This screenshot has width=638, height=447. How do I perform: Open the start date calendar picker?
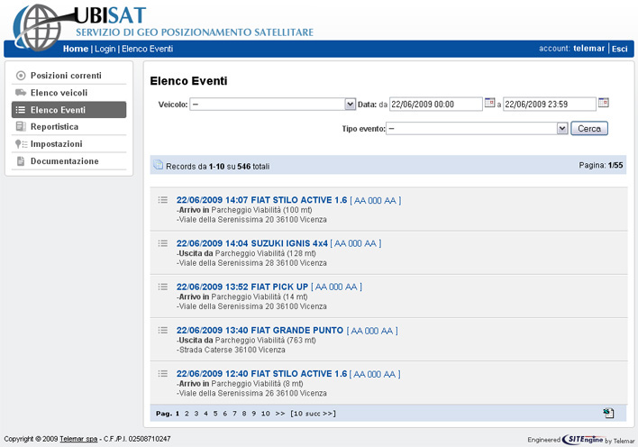point(489,103)
